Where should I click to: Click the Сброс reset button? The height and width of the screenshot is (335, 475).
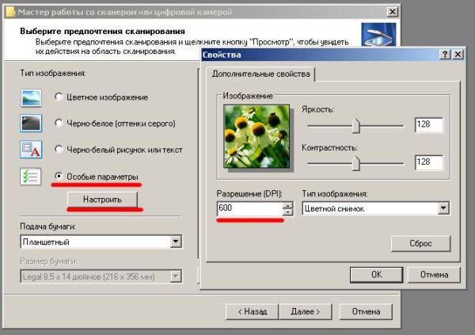pos(420,243)
